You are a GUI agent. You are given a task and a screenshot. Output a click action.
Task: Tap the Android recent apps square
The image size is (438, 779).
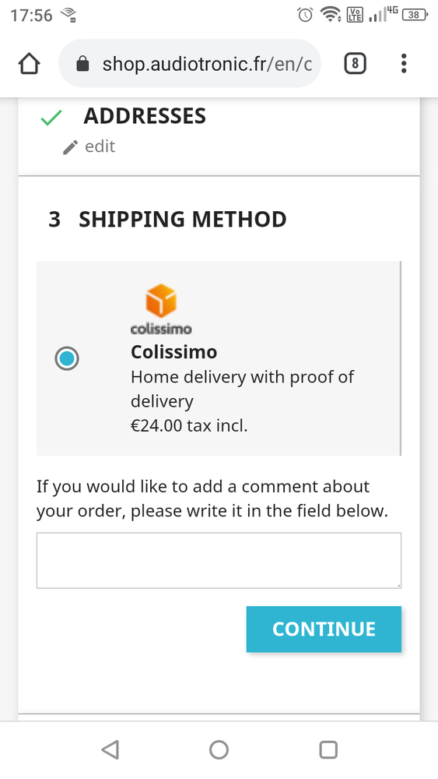[328, 749]
